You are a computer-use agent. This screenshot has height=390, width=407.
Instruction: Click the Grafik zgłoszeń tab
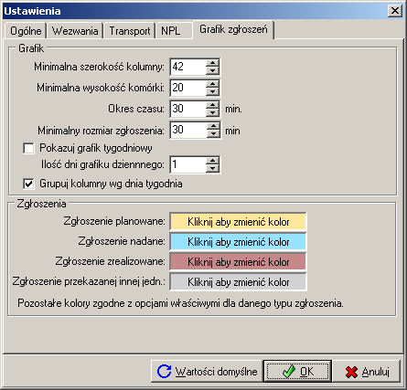coord(233,29)
